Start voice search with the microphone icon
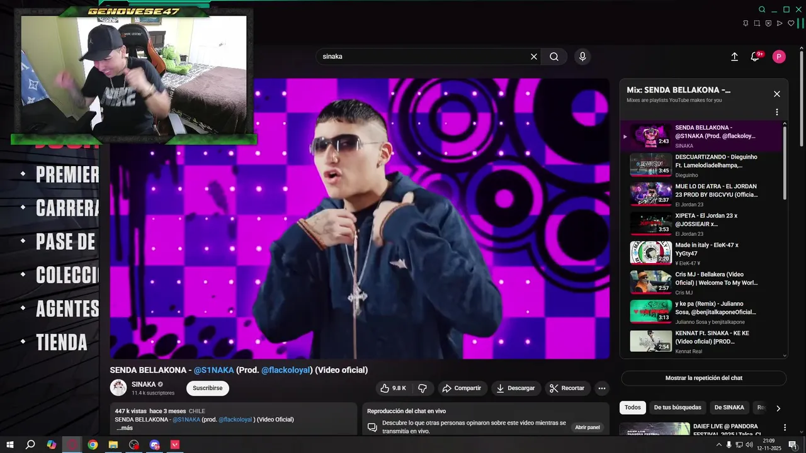This screenshot has width=806, height=453. pyautogui.click(x=582, y=57)
